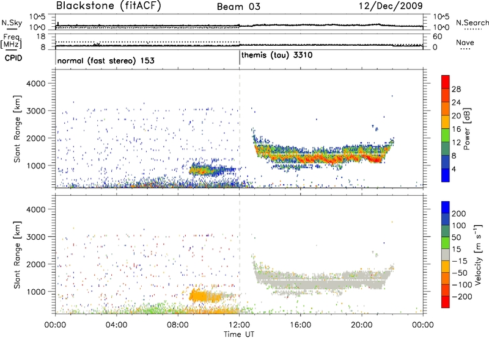Click the "-200" tick on the Velocity colorbar
The width and height of the screenshot is (489, 338).
pyautogui.click(x=462, y=297)
